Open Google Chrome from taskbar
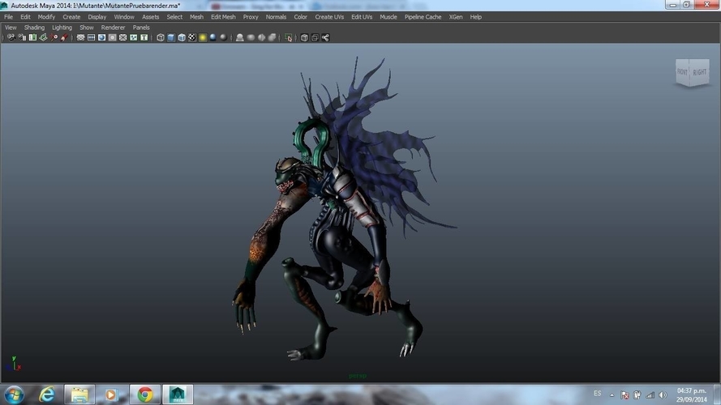The width and height of the screenshot is (721, 405). tap(145, 394)
